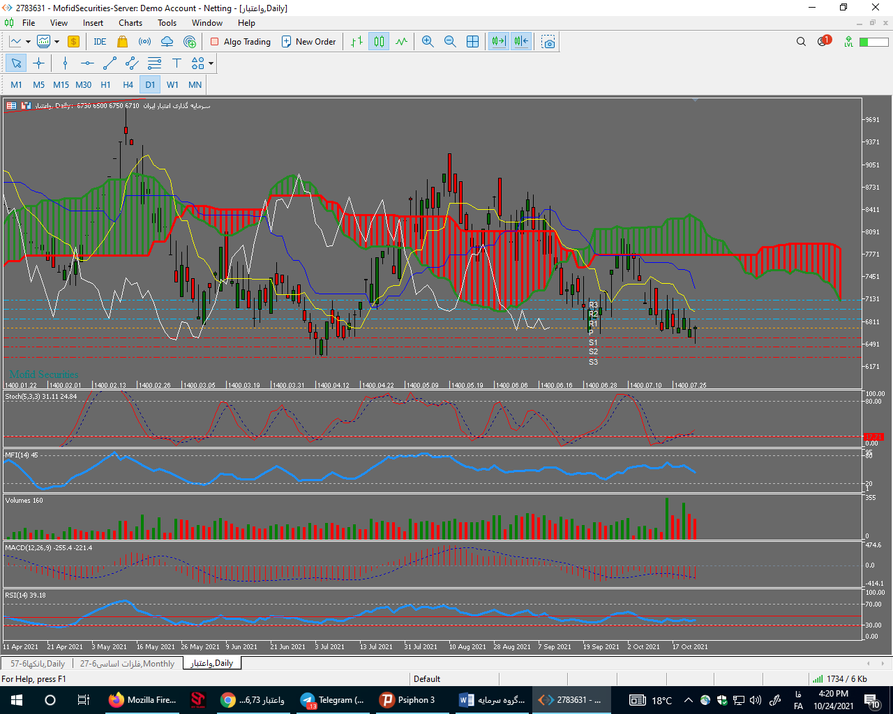The height and width of the screenshot is (714, 893).
Task: Select the H1 timeframe
Action: coord(105,85)
